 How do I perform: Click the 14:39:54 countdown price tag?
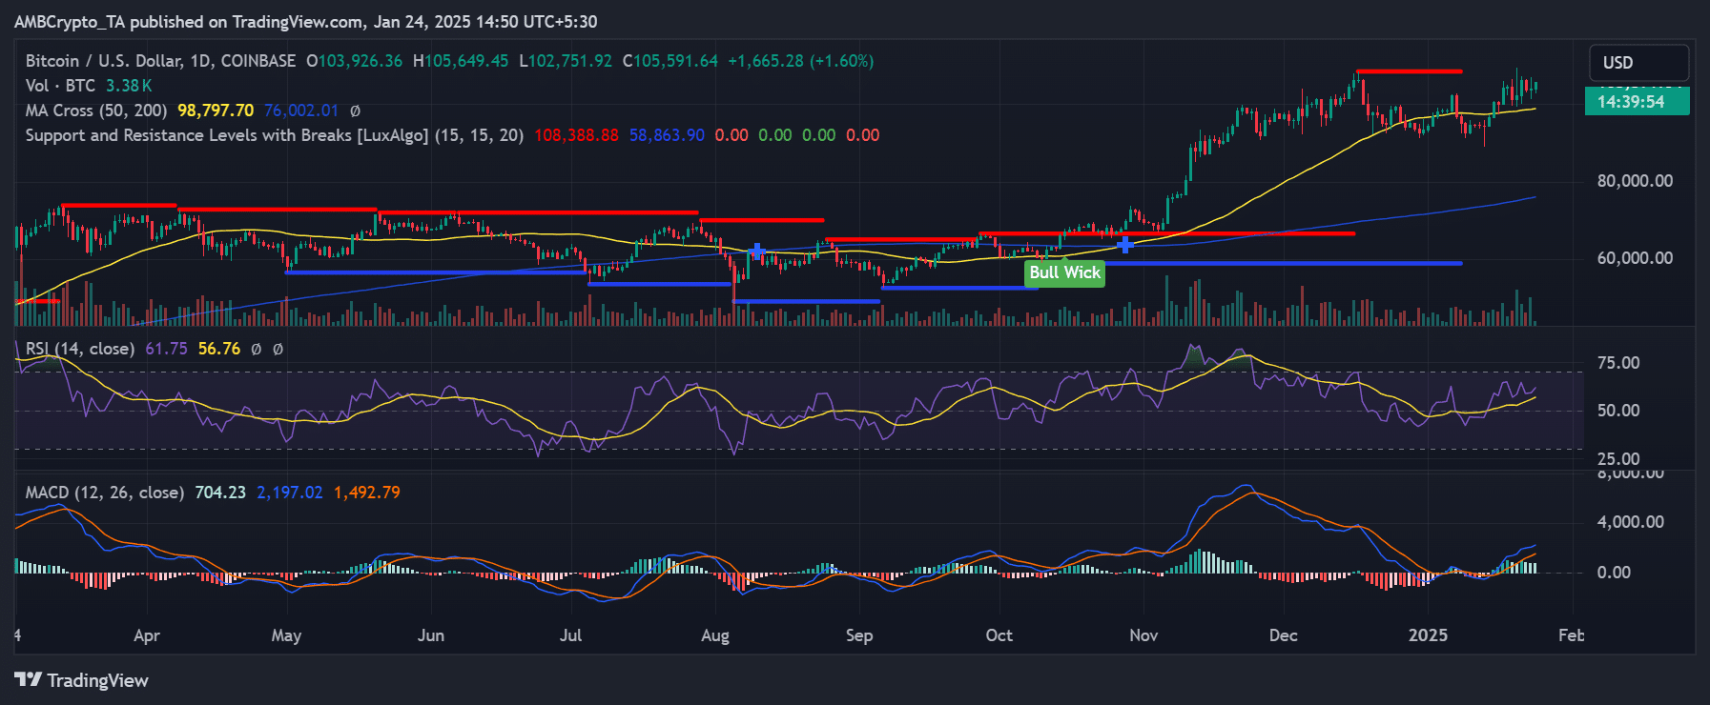(x=1637, y=101)
